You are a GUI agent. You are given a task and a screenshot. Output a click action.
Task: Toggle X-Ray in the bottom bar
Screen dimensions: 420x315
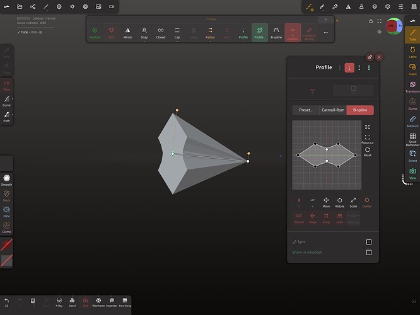[x=59, y=302]
